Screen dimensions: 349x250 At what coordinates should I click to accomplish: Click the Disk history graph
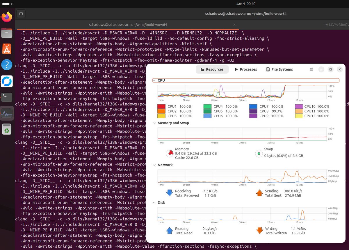pos(242,213)
